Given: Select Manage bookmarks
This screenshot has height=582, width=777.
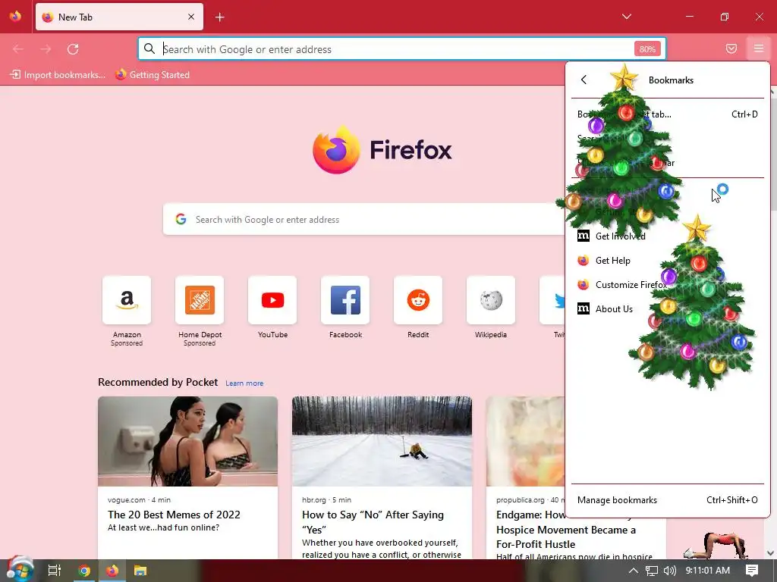Looking at the screenshot, I should (668, 500).
